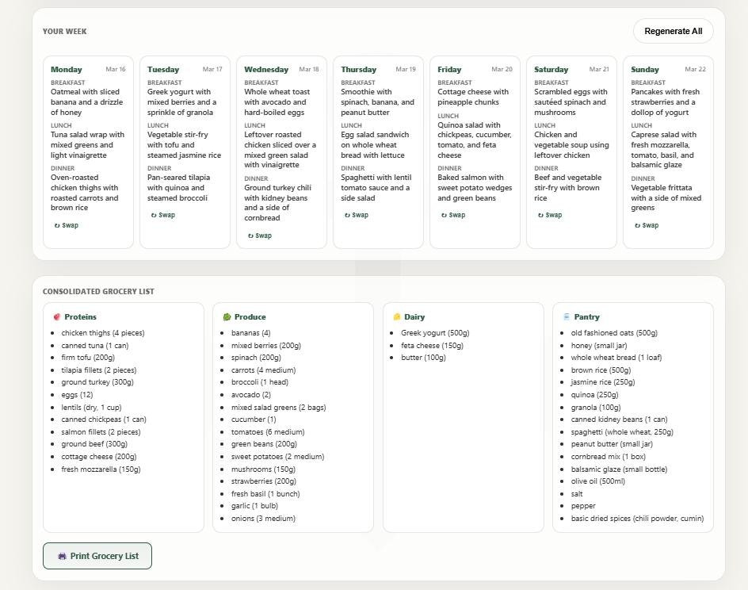Click Saturday's chicken and vegetable soup lunch
The height and width of the screenshot is (590, 748).
click(x=571, y=145)
